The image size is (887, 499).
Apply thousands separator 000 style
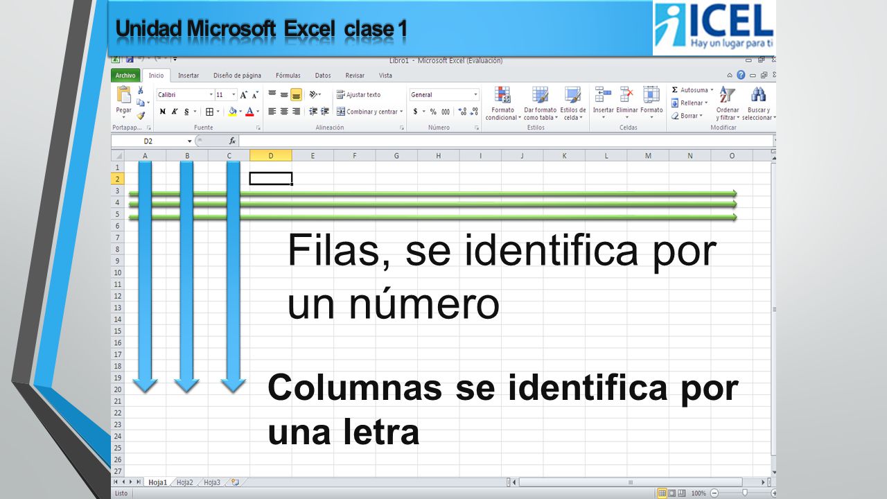point(446,112)
